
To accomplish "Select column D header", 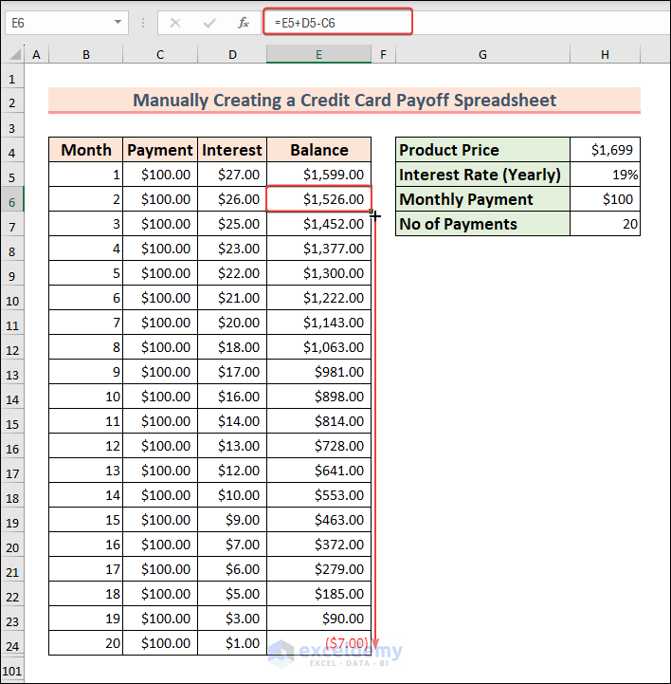I will click(x=232, y=54).
